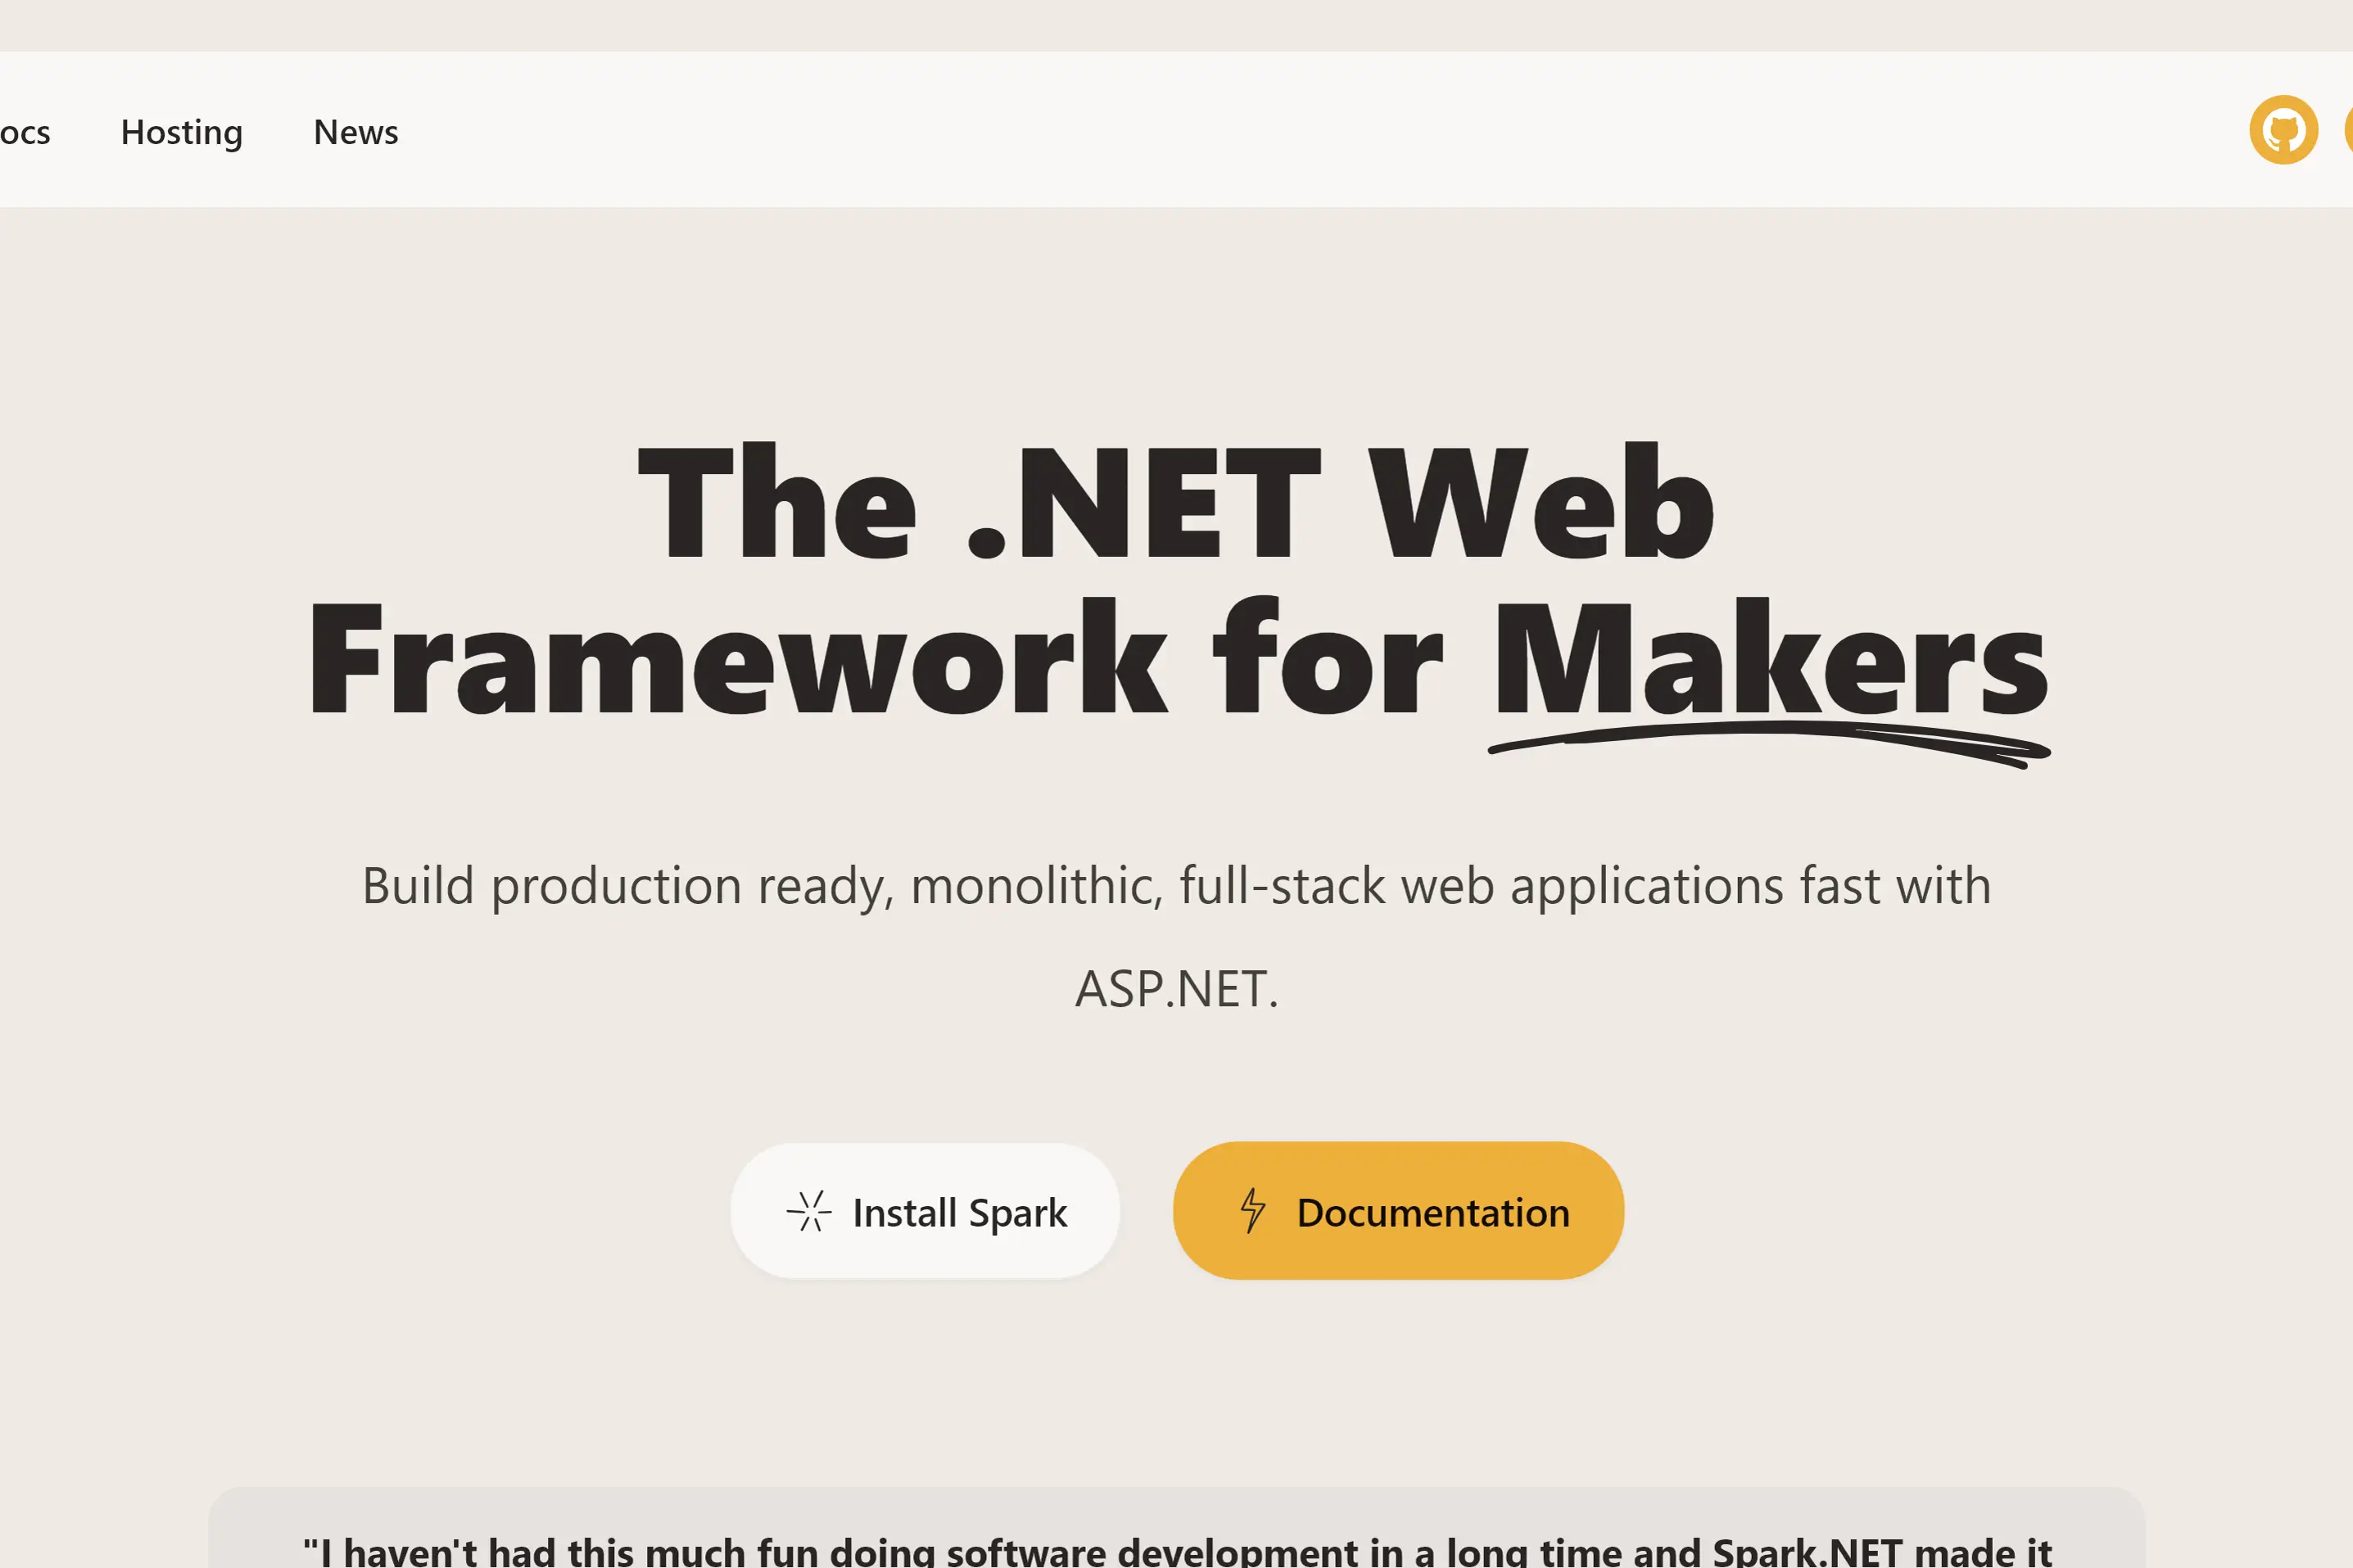Click the lightning bolt icon on Documentation
This screenshot has height=1568, width=2353.
tap(1252, 1211)
